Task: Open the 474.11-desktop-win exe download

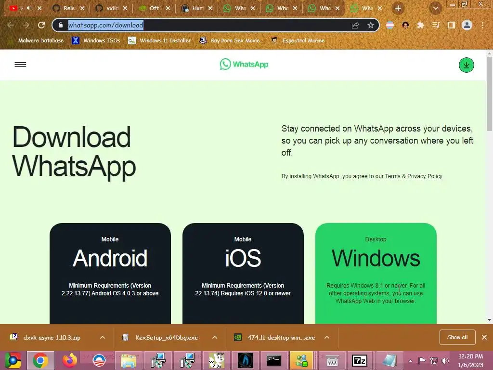Action: tap(281, 337)
